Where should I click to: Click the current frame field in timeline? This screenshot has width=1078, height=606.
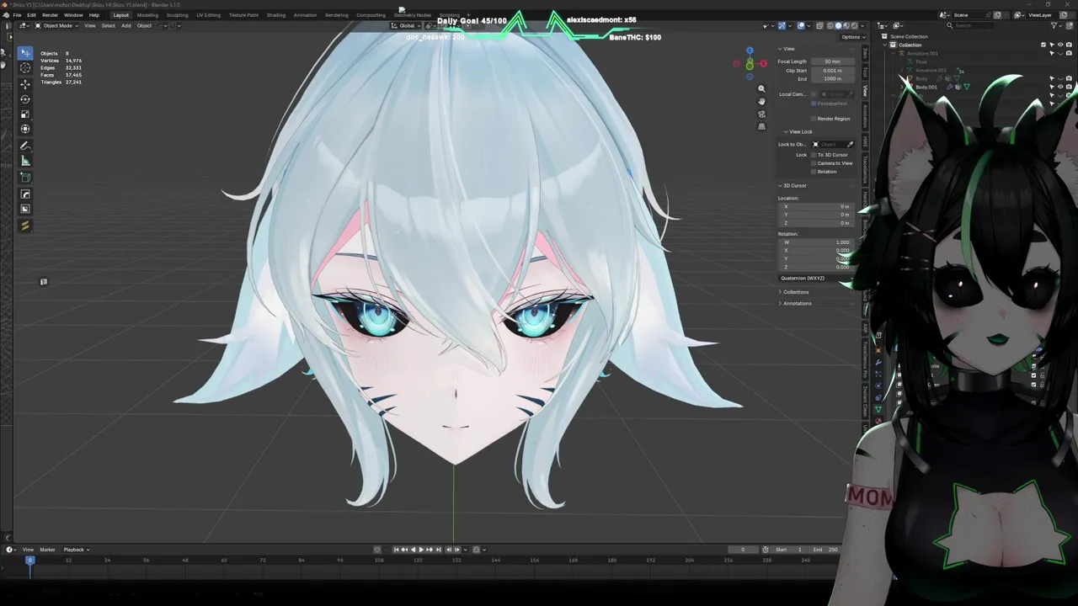[x=742, y=550]
